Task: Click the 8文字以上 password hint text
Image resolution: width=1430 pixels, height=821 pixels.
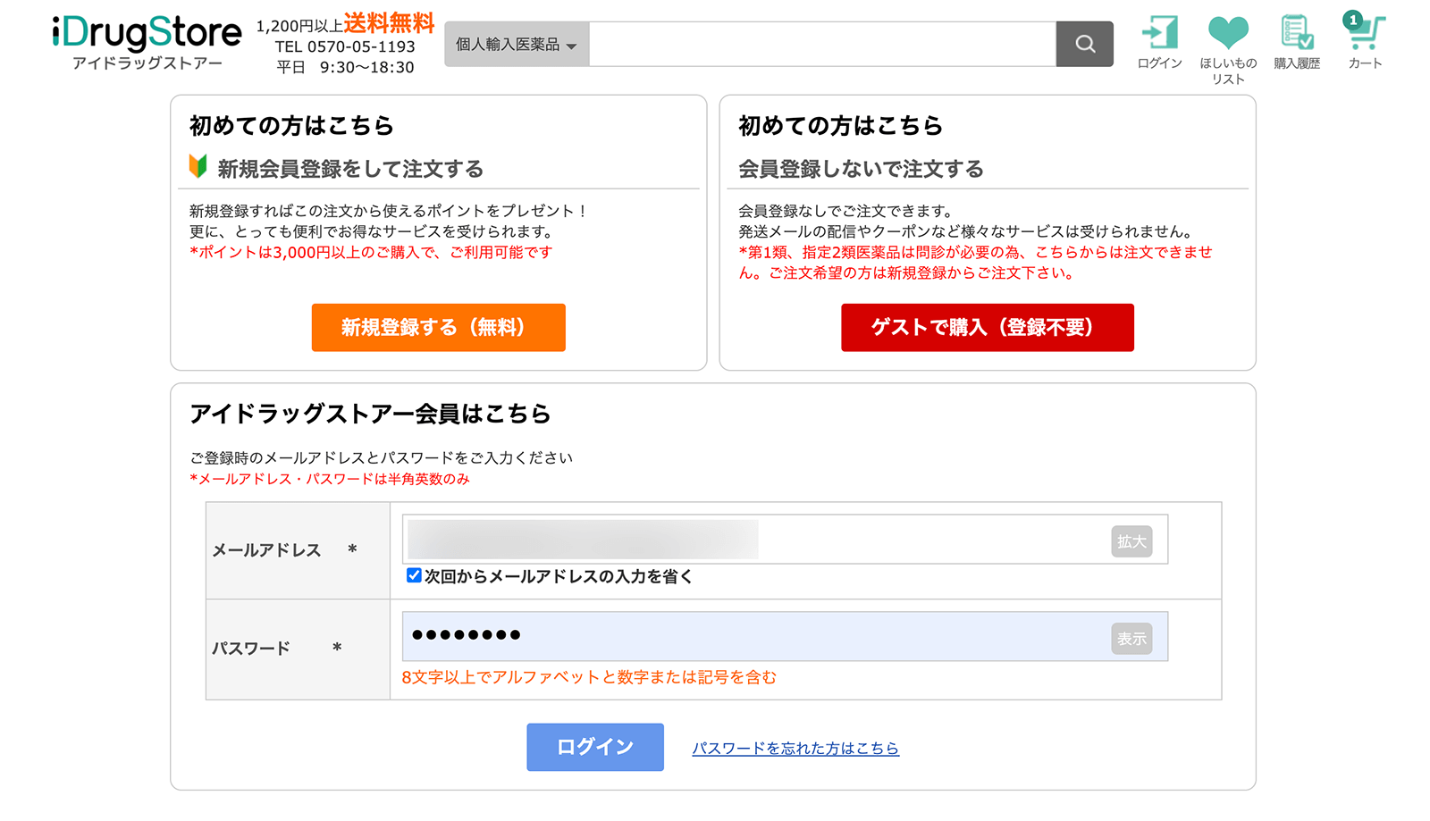Action: [589, 677]
